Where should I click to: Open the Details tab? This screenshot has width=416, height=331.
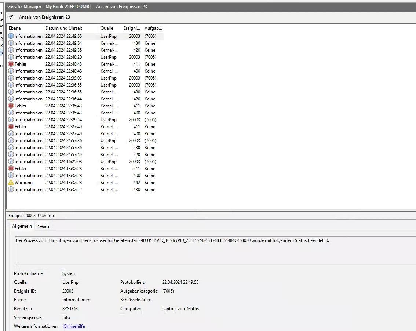tap(43, 227)
